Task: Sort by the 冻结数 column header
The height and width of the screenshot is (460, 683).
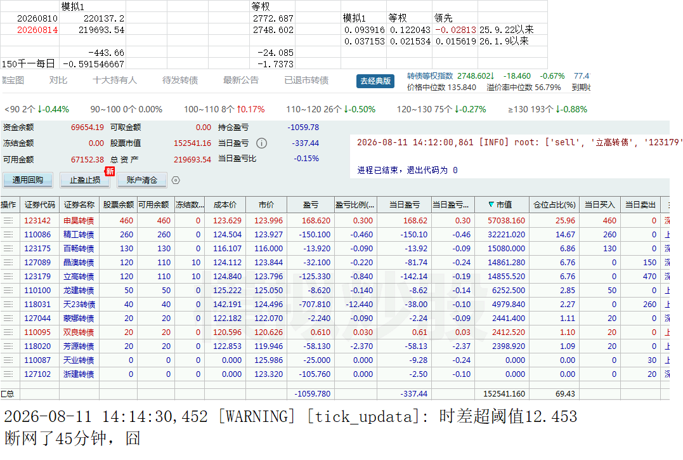Action: click(190, 205)
